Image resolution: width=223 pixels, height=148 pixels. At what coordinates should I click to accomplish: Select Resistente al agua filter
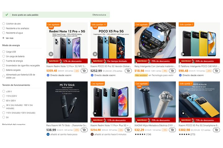(4, 33)
